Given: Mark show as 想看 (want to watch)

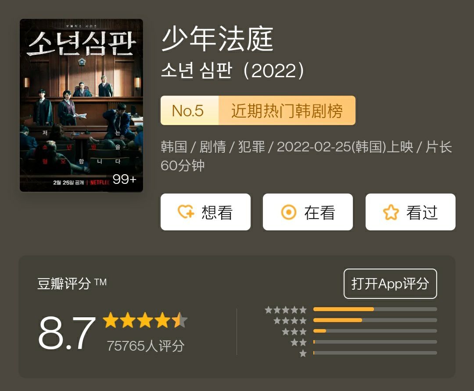Looking at the screenshot, I should point(205,212).
